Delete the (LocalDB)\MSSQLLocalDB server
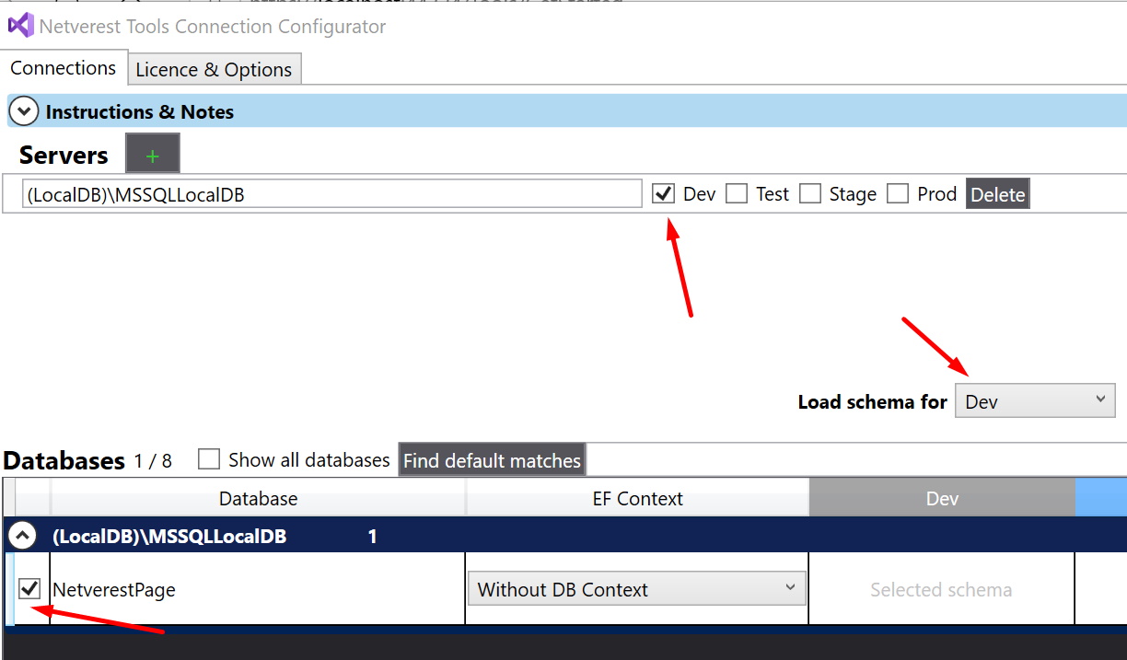Viewport: 1127px width, 660px height. point(997,194)
